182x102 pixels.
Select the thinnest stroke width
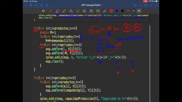pos(128,11)
